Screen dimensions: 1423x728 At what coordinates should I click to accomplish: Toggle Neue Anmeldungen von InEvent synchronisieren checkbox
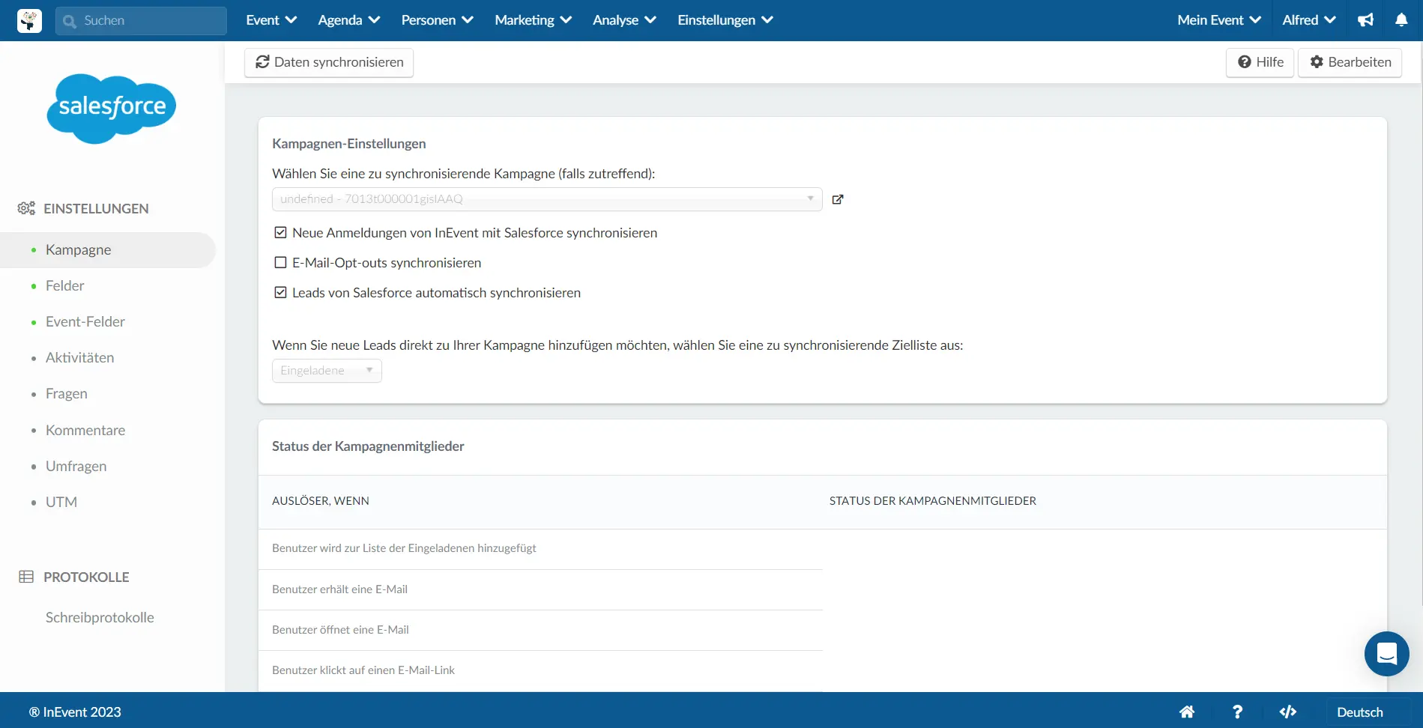point(280,233)
